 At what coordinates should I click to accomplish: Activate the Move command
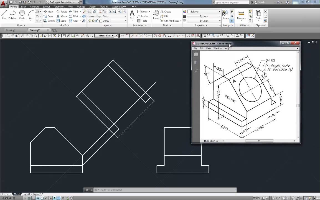pyautogui.click(x=48, y=12)
